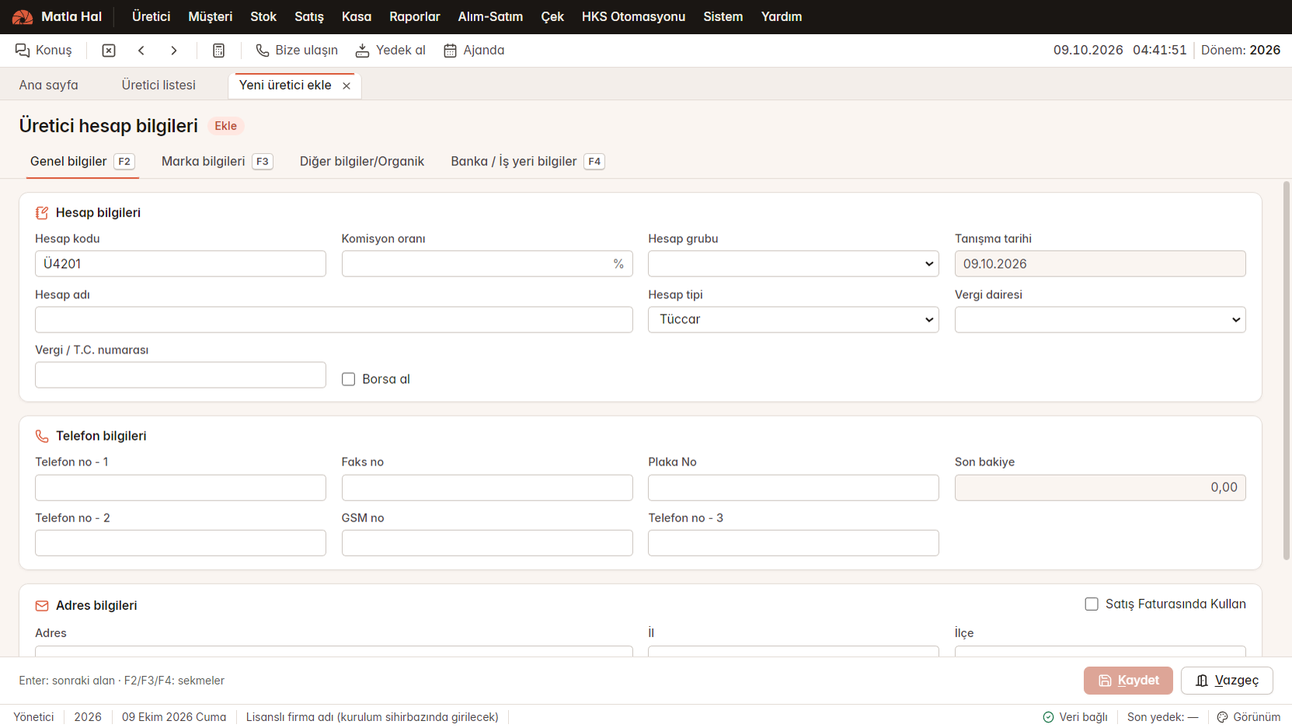Image resolution: width=1292 pixels, height=728 pixels.
Task: Click the Tanışma tarihi date field
Action: [x=1100, y=264]
